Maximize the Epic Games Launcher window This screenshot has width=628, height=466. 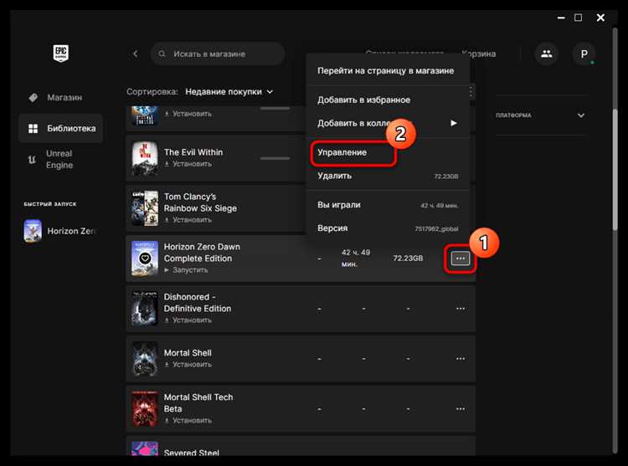(579, 18)
